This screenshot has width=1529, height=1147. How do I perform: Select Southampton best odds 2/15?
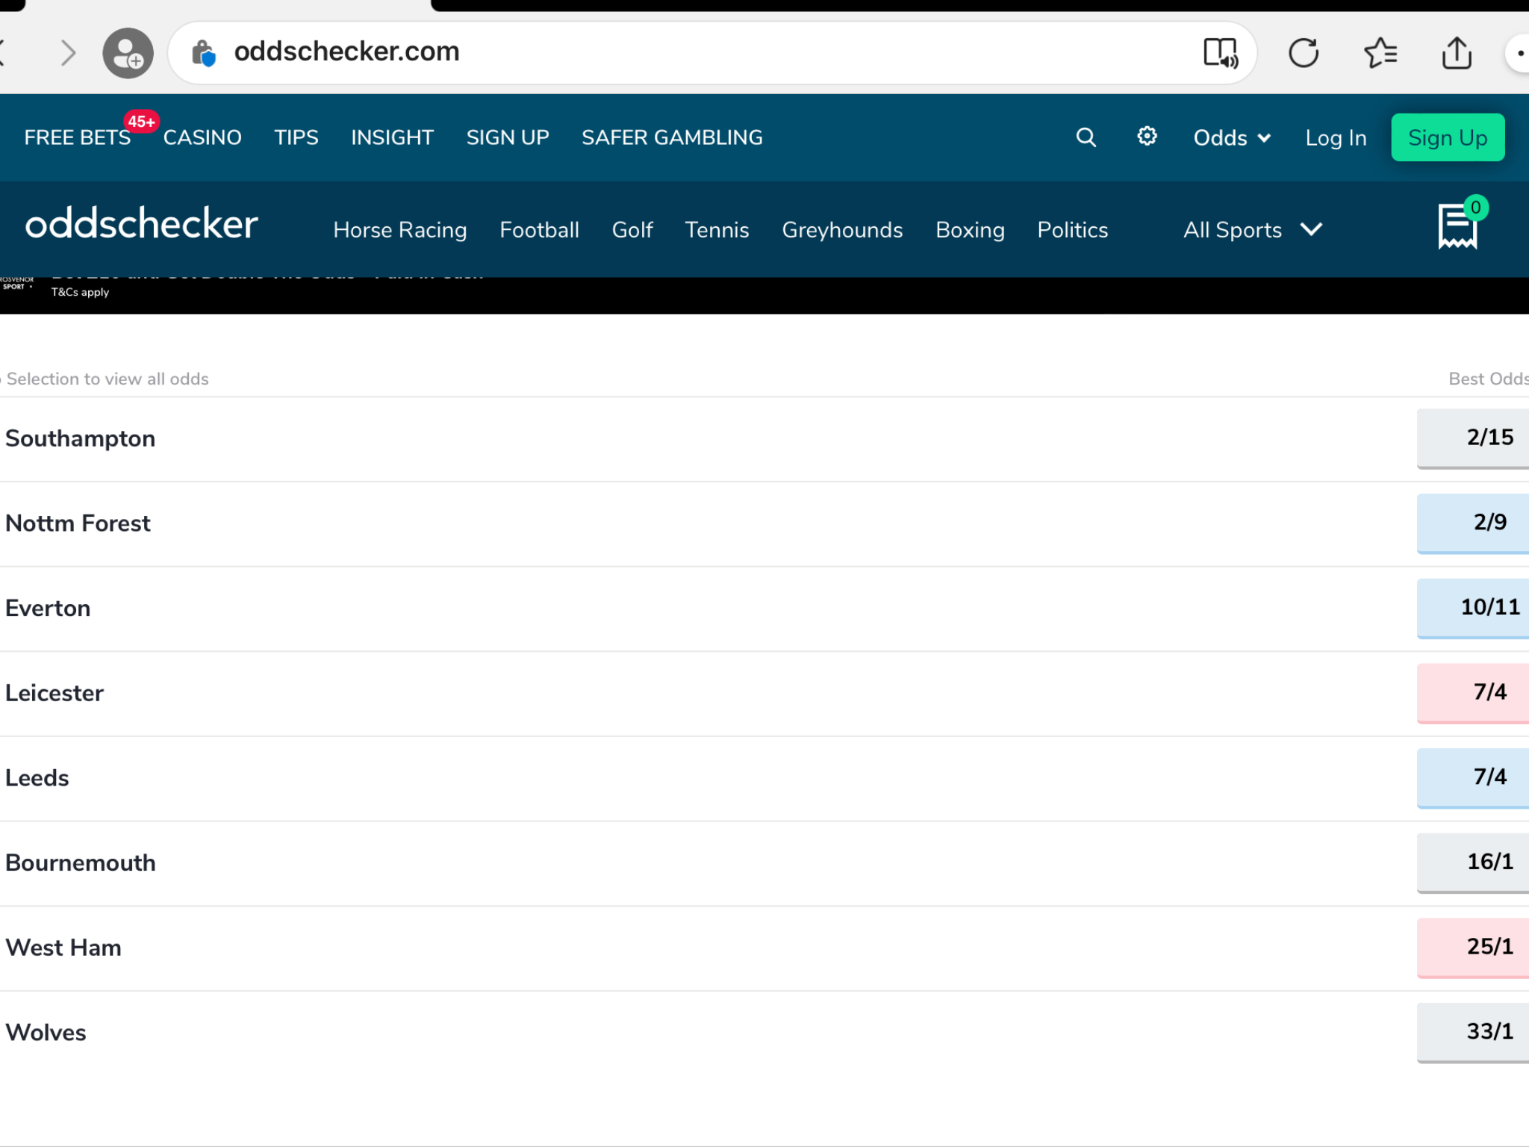point(1473,438)
